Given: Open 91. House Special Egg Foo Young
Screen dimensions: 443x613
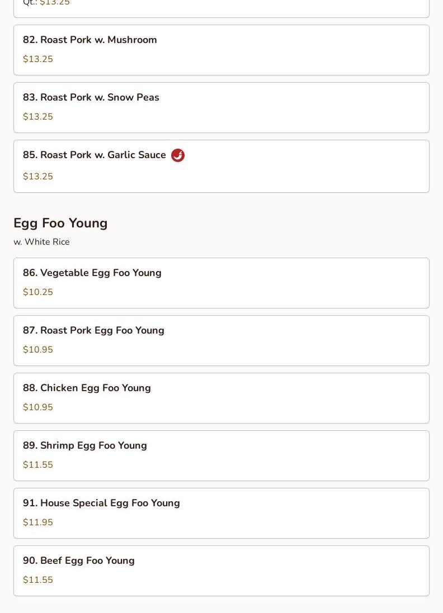Looking at the screenshot, I should click(101, 503).
